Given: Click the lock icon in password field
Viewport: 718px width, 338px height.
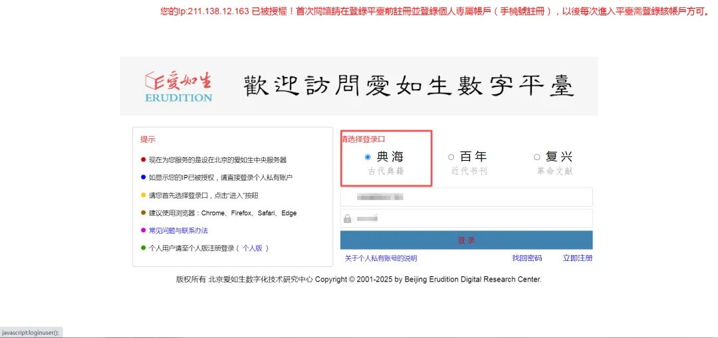Looking at the screenshot, I should click(347, 218).
